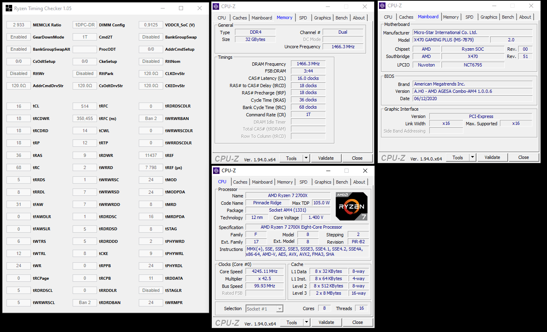Click the tCL value field
This screenshot has width=547, height=332.
19,106
